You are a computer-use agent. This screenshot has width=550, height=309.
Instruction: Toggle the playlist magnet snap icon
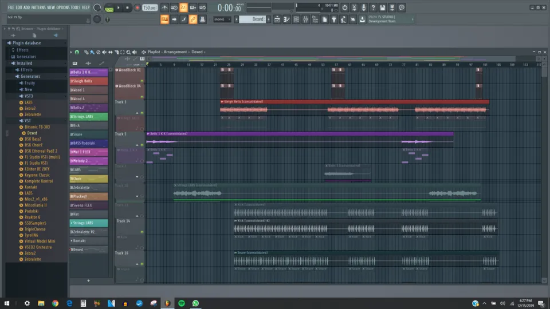tap(77, 52)
